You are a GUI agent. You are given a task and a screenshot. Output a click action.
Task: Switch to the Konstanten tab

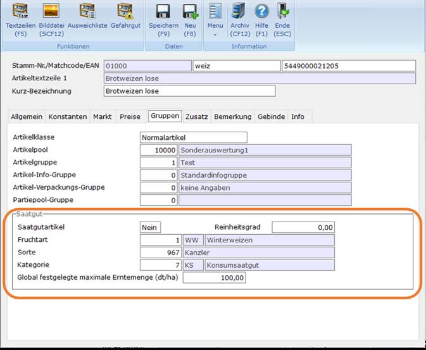(x=68, y=117)
